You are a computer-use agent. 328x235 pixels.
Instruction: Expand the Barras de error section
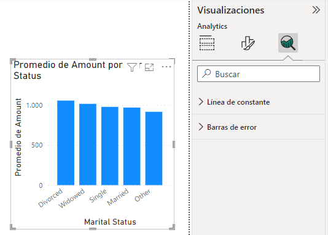pyautogui.click(x=259, y=127)
